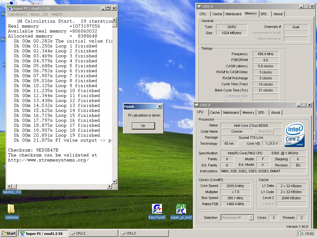
Task: Click the 19:02 clock in system tray
Action: pos(309,234)
